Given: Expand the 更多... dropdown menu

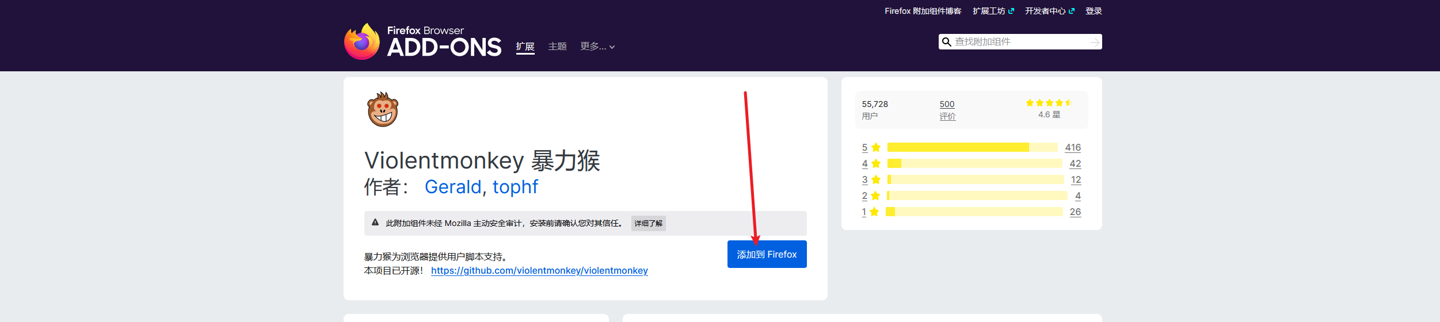Looking at the screenshot, I should click(597, 47).
